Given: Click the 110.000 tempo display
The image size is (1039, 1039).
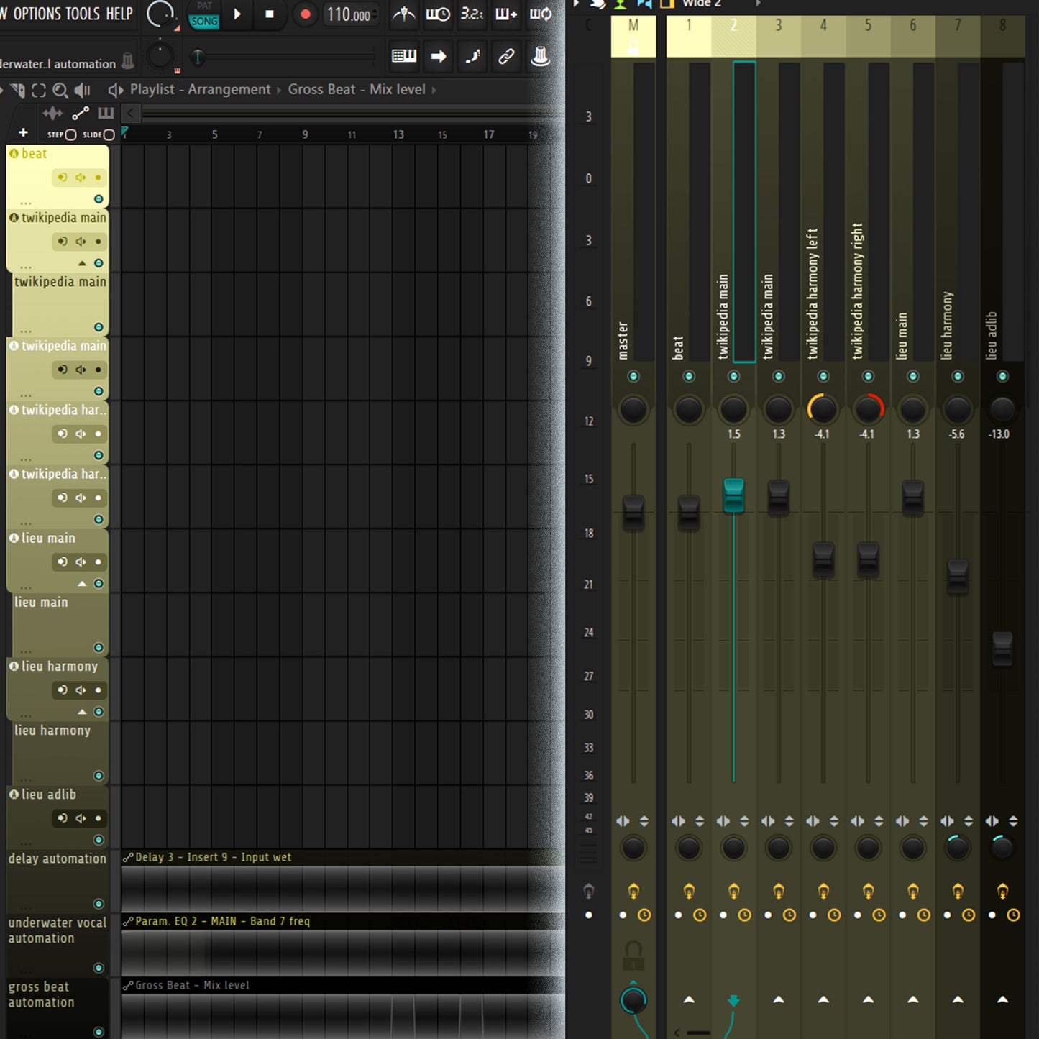Looking at the screenshot, I should (349, 14).
